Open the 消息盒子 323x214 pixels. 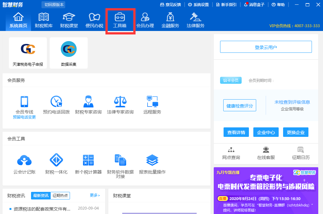pos(254,5)
